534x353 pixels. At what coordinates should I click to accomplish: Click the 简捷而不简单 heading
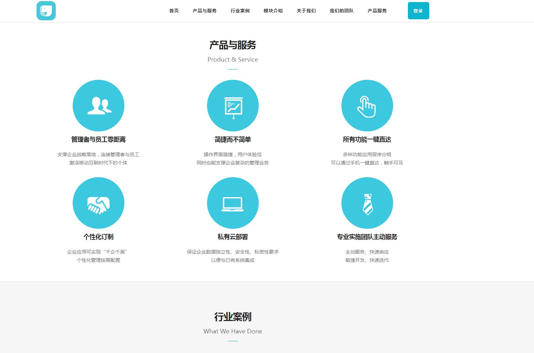[233, 139]
